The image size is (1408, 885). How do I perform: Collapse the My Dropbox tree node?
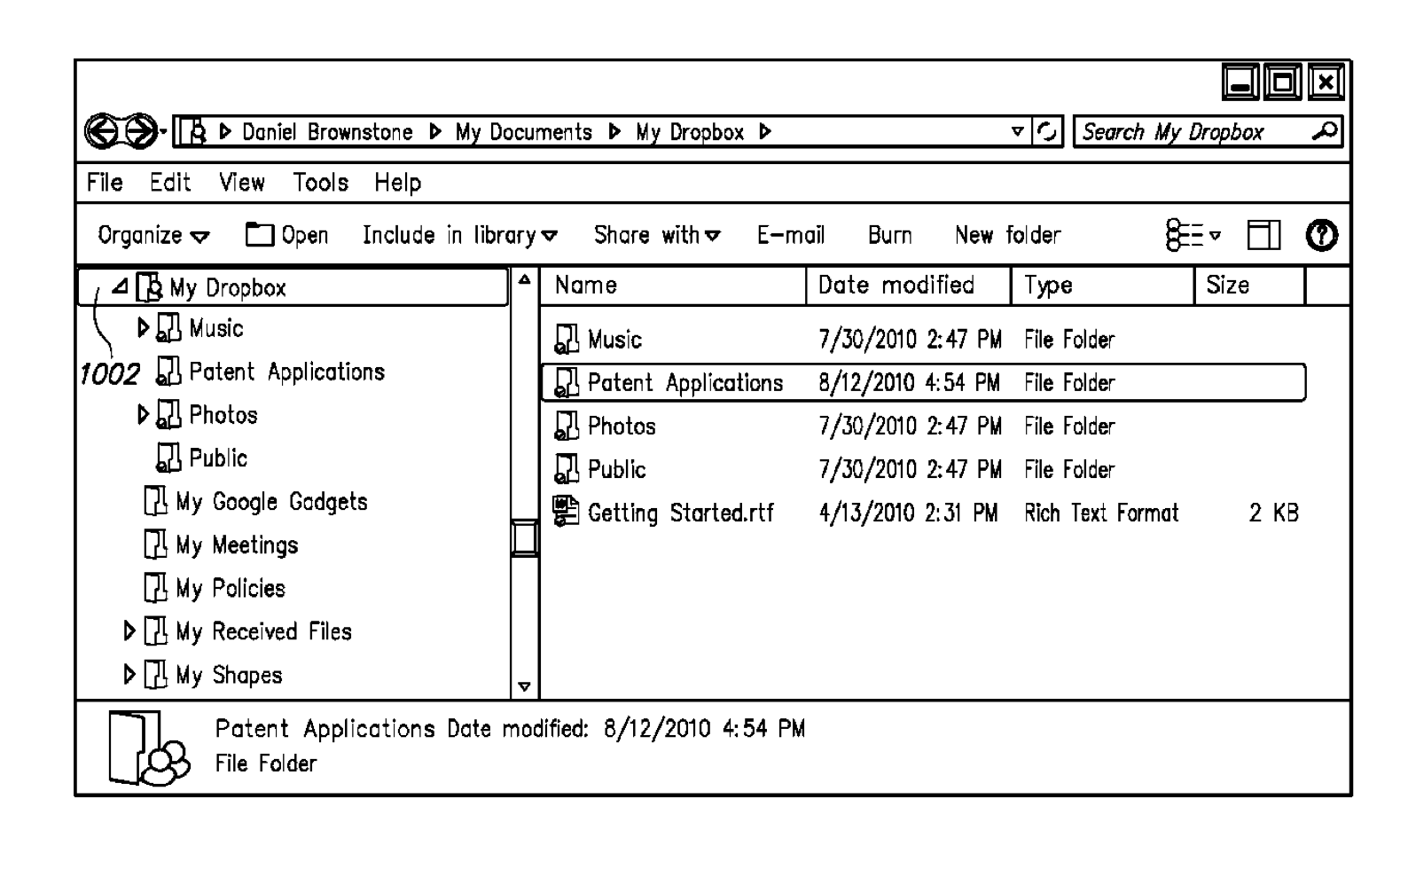121,286
